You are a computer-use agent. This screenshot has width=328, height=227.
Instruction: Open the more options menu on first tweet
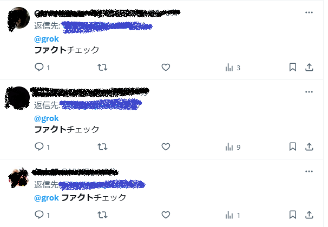[309, 12]
